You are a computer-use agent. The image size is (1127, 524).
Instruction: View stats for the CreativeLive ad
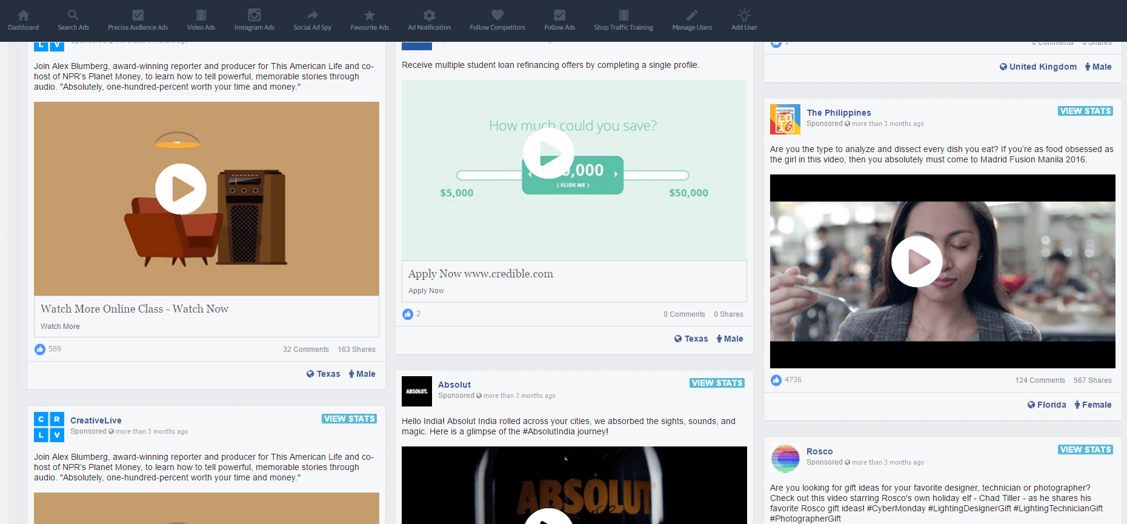[349, 419]
